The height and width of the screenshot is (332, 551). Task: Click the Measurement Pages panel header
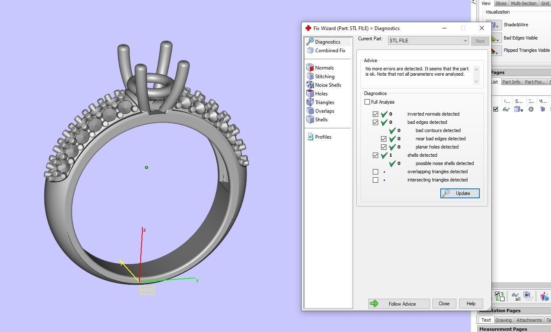(514, 329)
